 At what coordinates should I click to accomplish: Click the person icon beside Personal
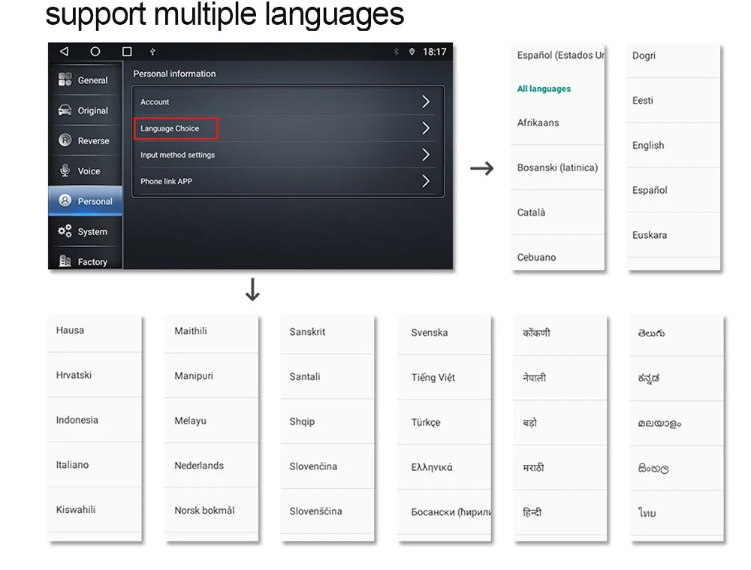pos(65,201)
